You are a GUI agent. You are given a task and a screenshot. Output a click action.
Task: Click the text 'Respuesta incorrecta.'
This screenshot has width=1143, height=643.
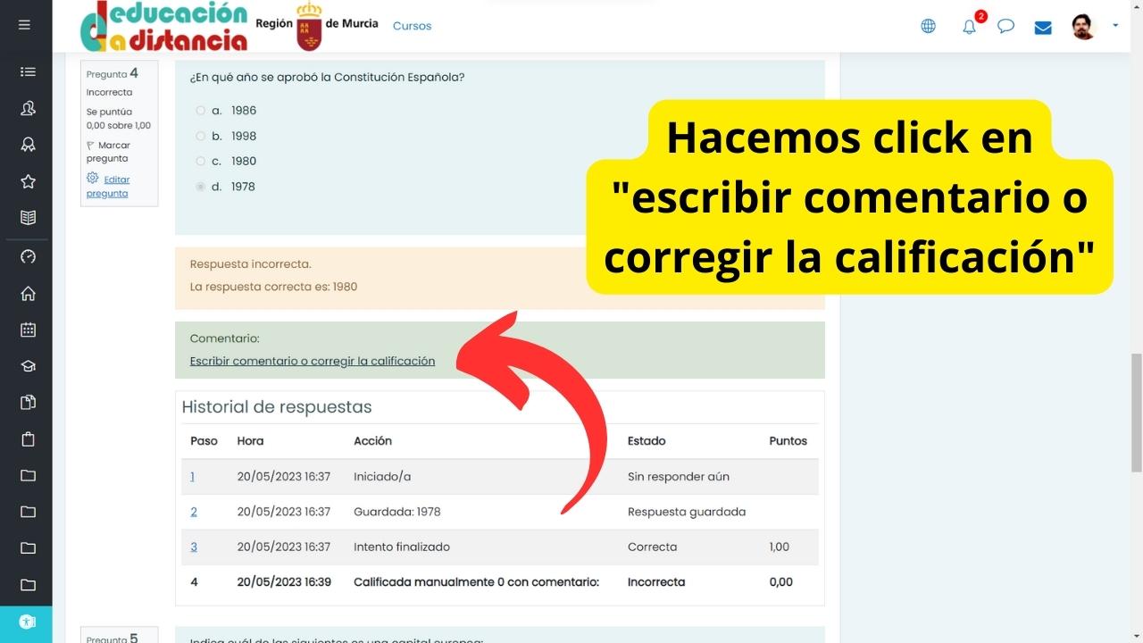click(x=251, y=264)
